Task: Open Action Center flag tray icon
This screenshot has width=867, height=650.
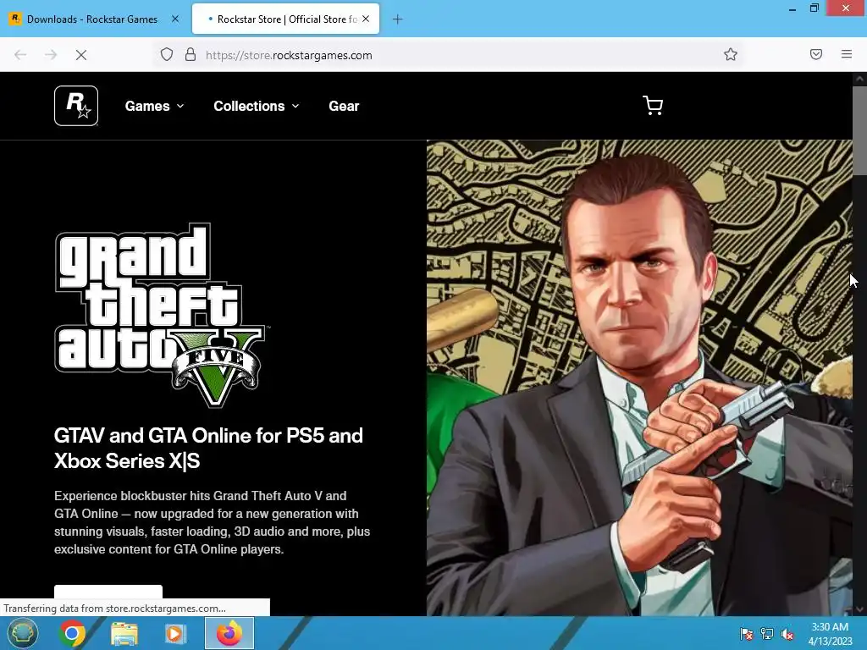Action: pyautogui.click(x=746, y=634)
